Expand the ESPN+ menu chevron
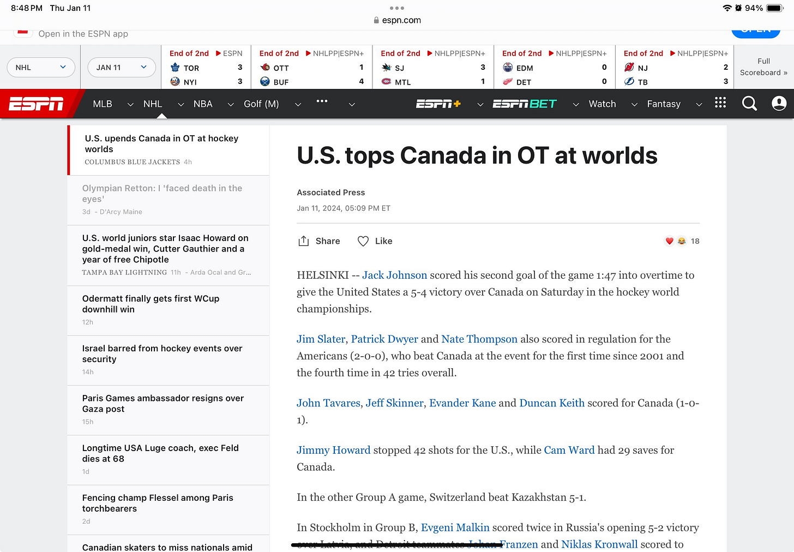This screenshot has height=552, width=794. tap(480, 104)
